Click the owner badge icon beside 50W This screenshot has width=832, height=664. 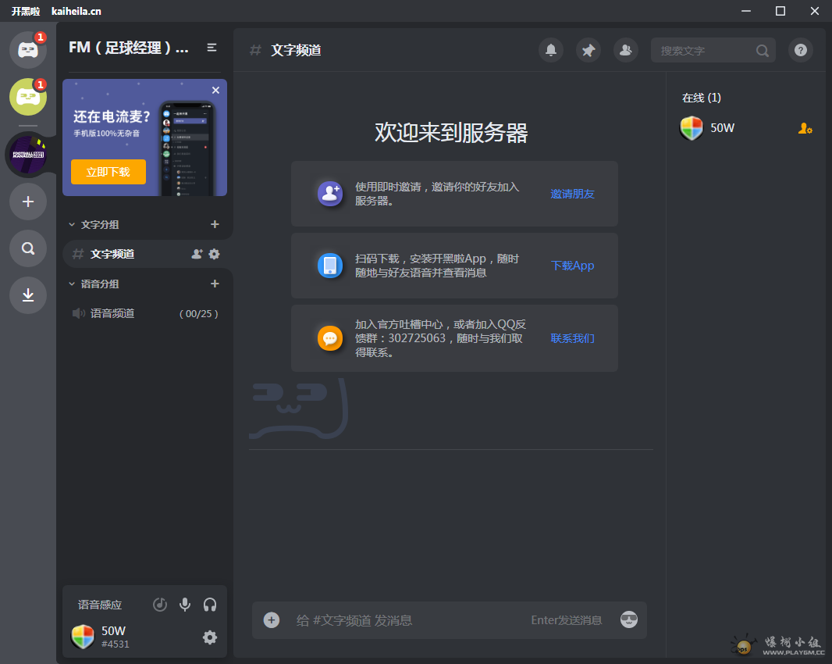(805, 129)
